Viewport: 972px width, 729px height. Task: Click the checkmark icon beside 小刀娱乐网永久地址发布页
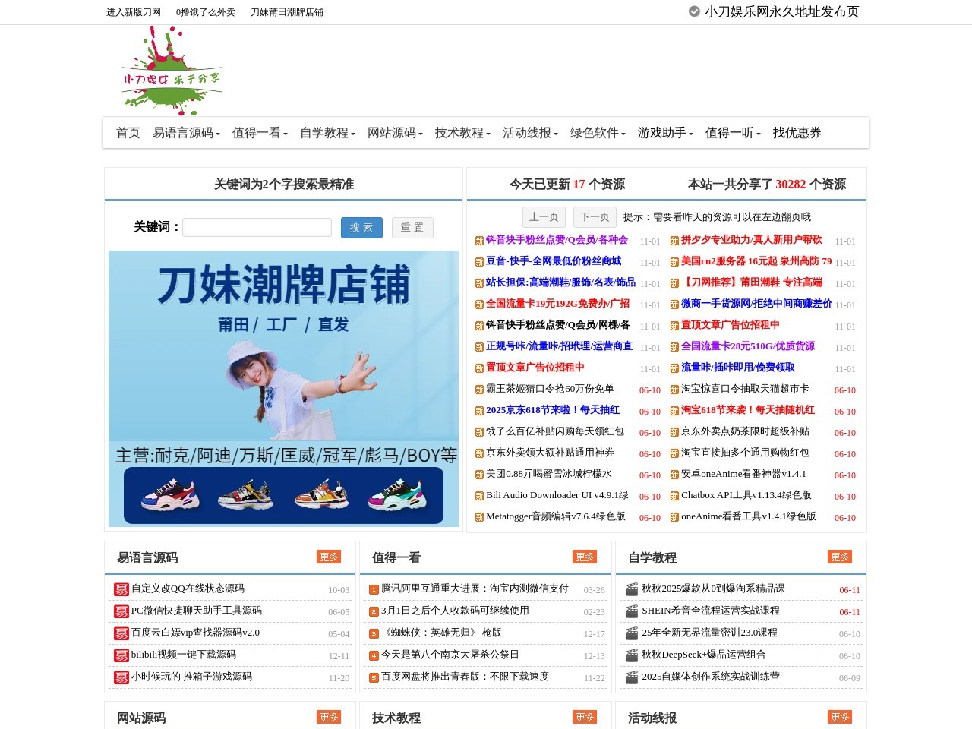pyautogui.click(x=694, y=11)
